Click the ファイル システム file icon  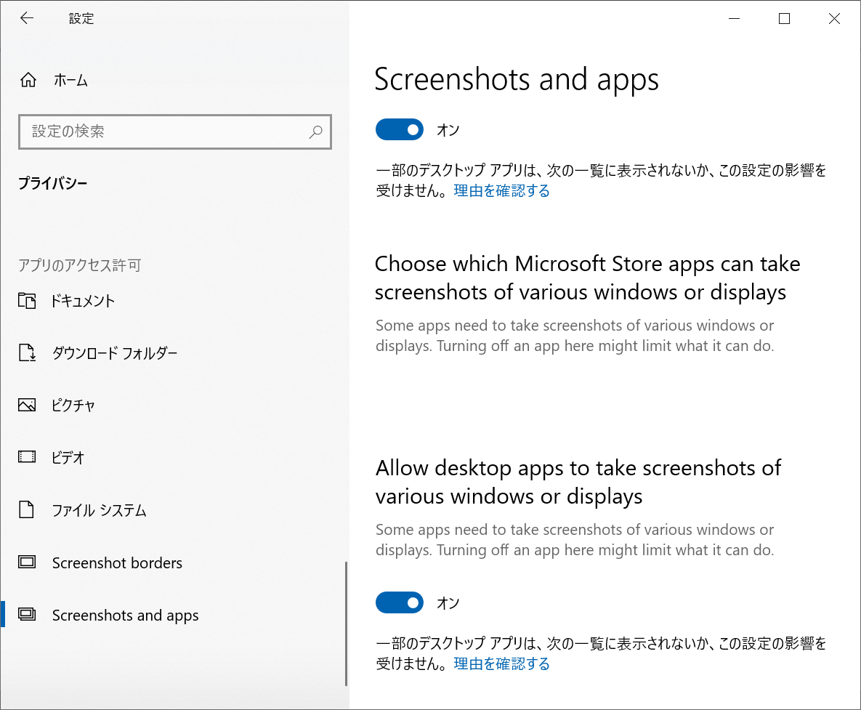click(26, 509)
